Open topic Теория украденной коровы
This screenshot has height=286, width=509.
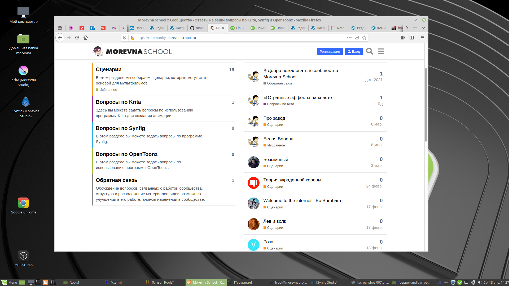(292, 180)
